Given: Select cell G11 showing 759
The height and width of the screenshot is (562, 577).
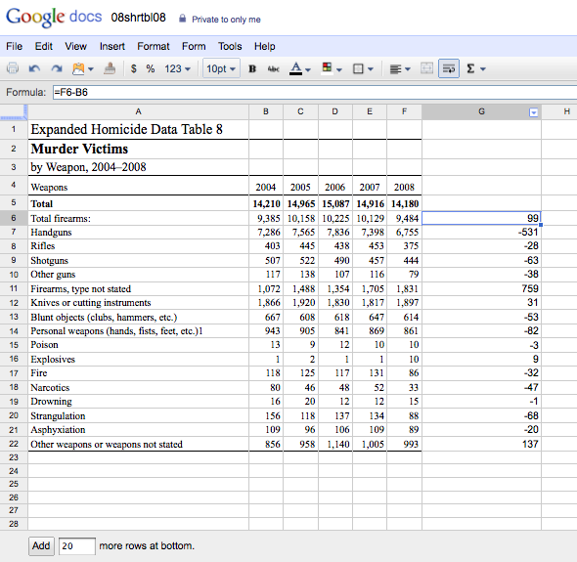Looking at the screenshot, I should [481, 288].
